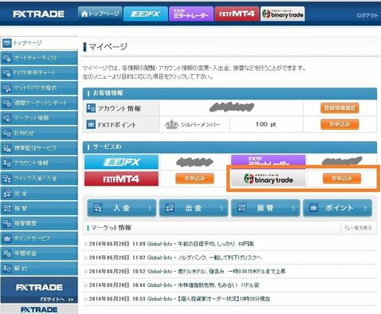Click the ポイントサービス crown icon
Screen dimensions: 381x314
point(7,238)
